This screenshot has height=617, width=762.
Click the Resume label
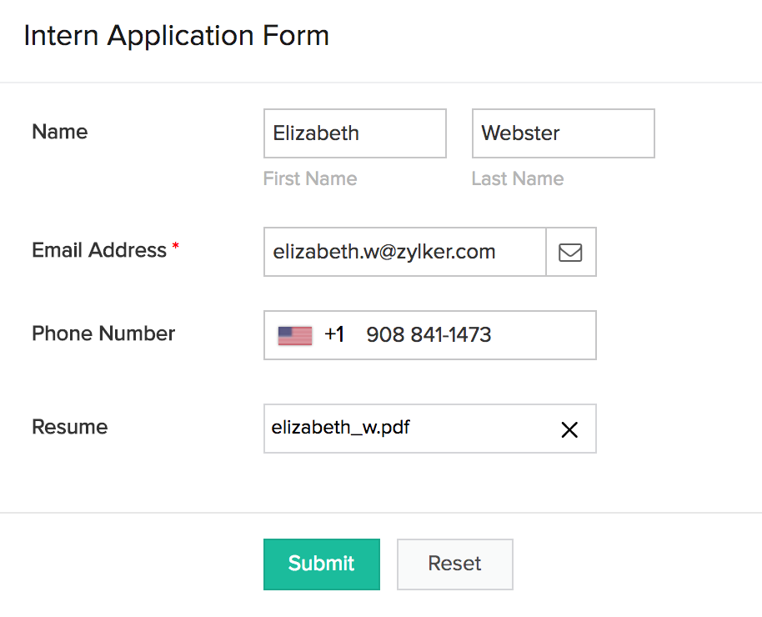[69, 427]
